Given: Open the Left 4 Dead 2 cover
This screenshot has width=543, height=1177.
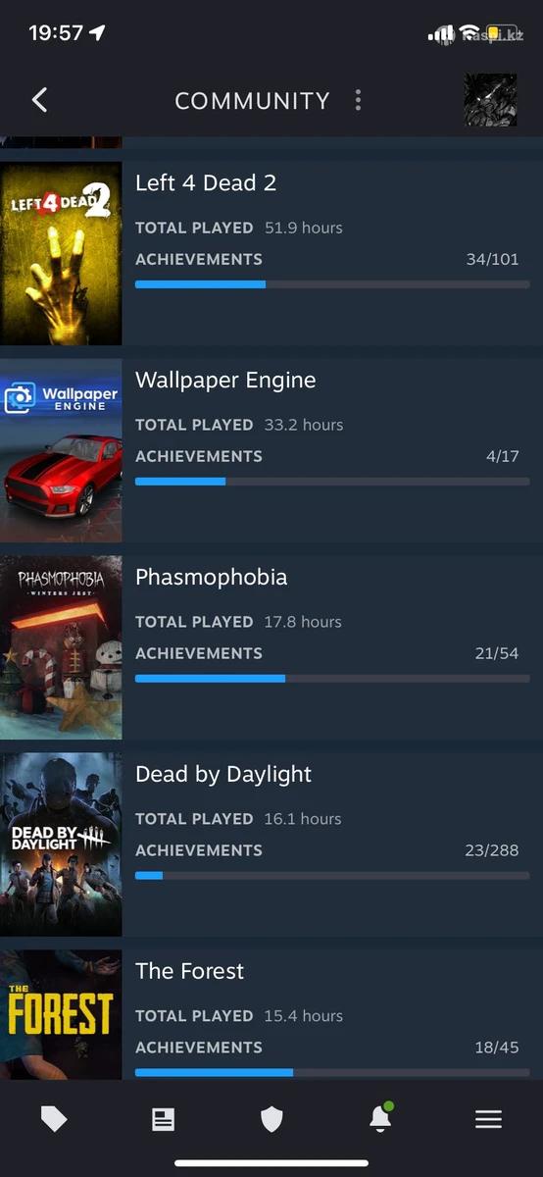Looking at the screenshot, I should pos(61,253).
